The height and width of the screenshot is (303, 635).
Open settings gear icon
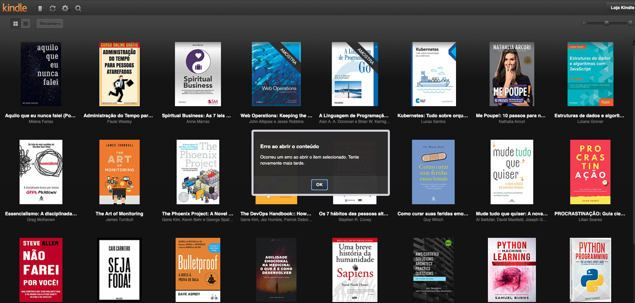click(x=65, y=8)
